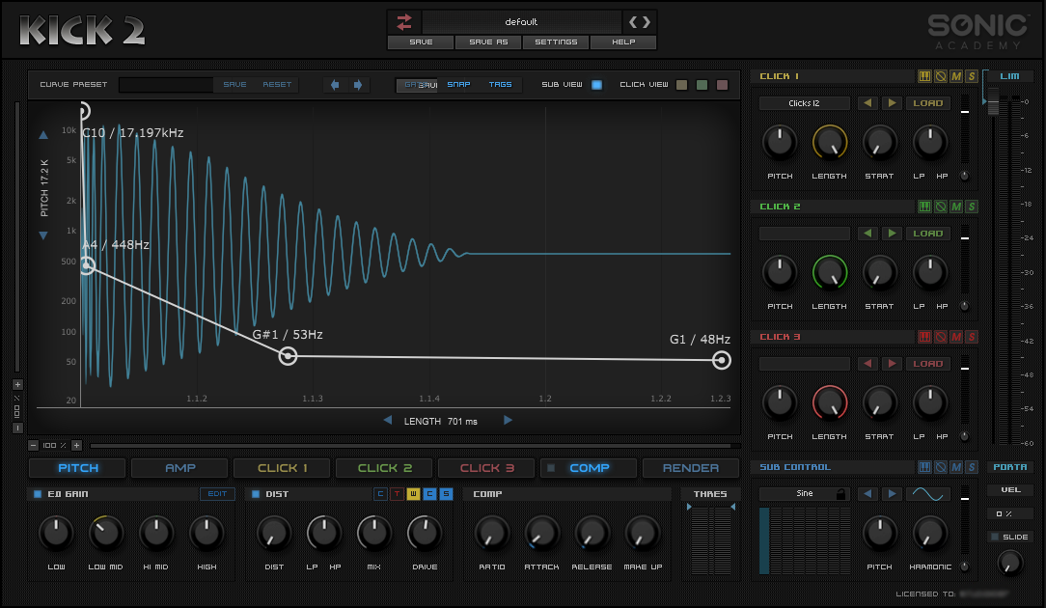Click the curve redo right-arrow icon
Image resolution: width=1046 pixels, height=608 pixels.
[x=358, y=85]
